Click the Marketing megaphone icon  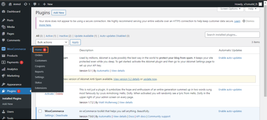[x=3, y=76]
